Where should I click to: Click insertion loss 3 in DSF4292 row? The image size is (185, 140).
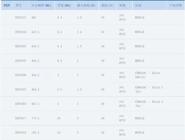tap(77, 61)
